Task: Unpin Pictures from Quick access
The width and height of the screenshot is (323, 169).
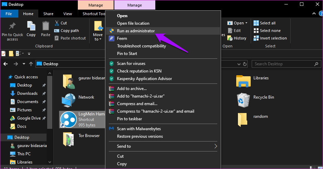Action: pyautogui.click(x=44, y=110)
